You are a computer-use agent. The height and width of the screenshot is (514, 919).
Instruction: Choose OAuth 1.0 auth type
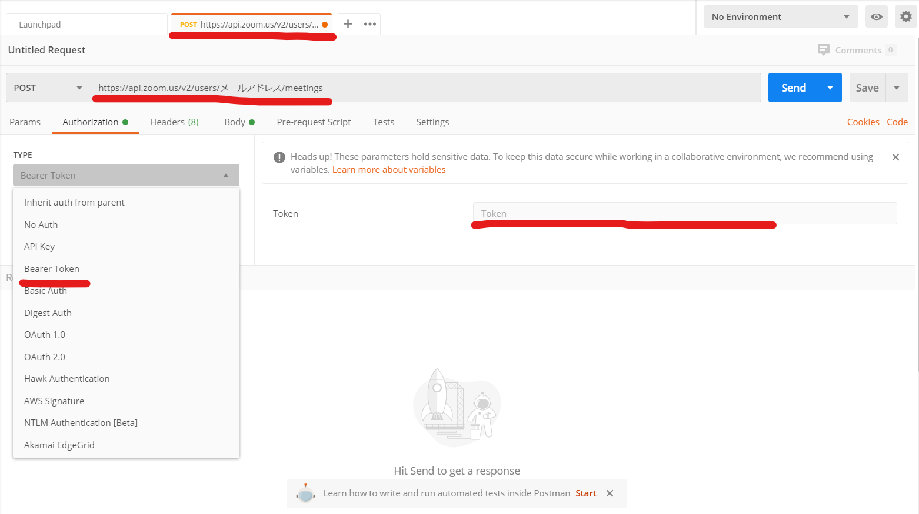(126, 334)
